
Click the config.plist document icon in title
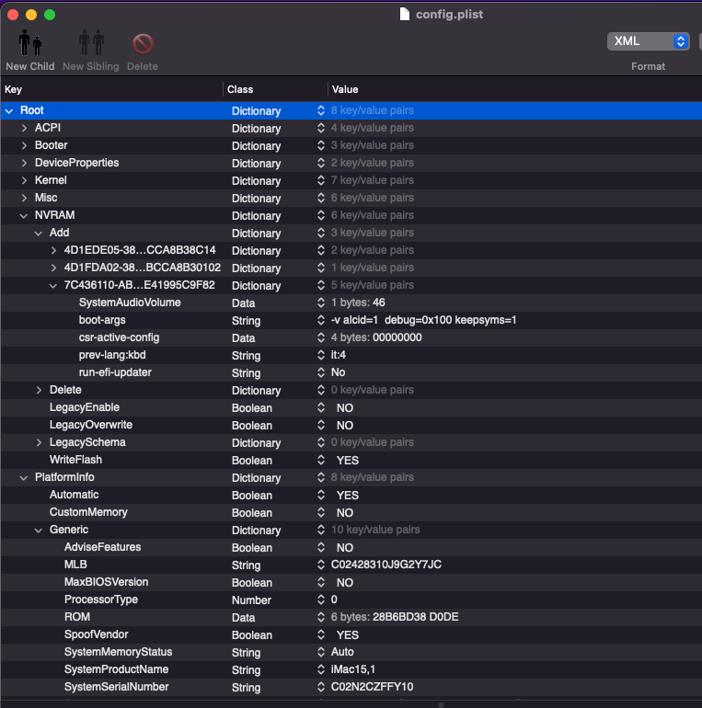[x=404, y=15]
